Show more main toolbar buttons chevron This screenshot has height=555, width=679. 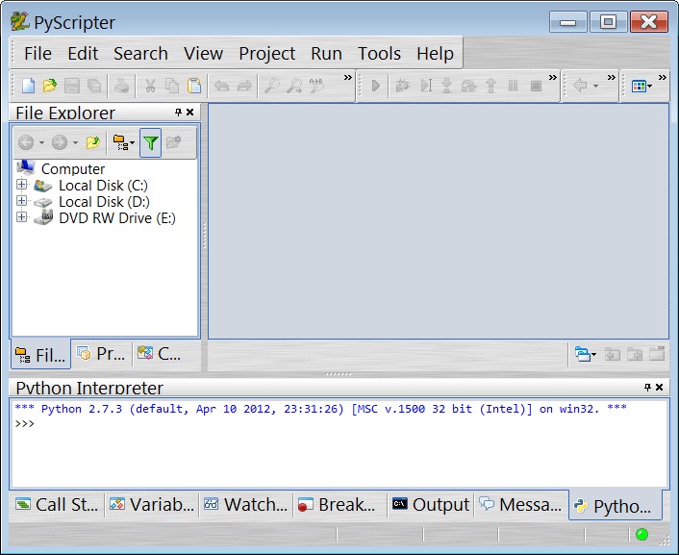(348, 78)
